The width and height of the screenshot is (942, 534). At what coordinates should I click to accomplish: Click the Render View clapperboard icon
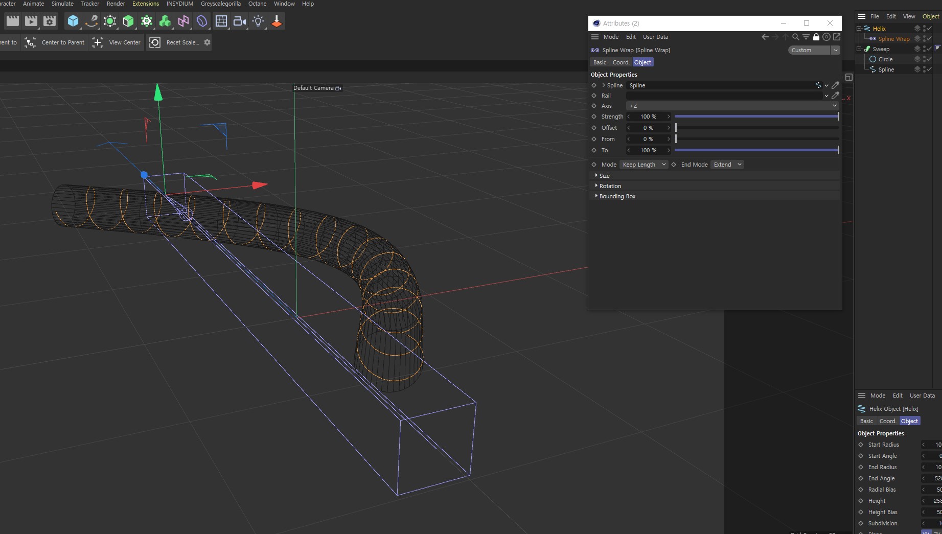click(13, 21)
